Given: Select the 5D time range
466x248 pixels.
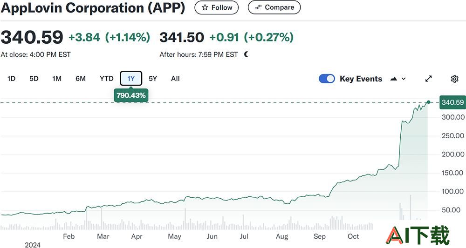Looking at the screenshot, I should [x=34, y=79].
